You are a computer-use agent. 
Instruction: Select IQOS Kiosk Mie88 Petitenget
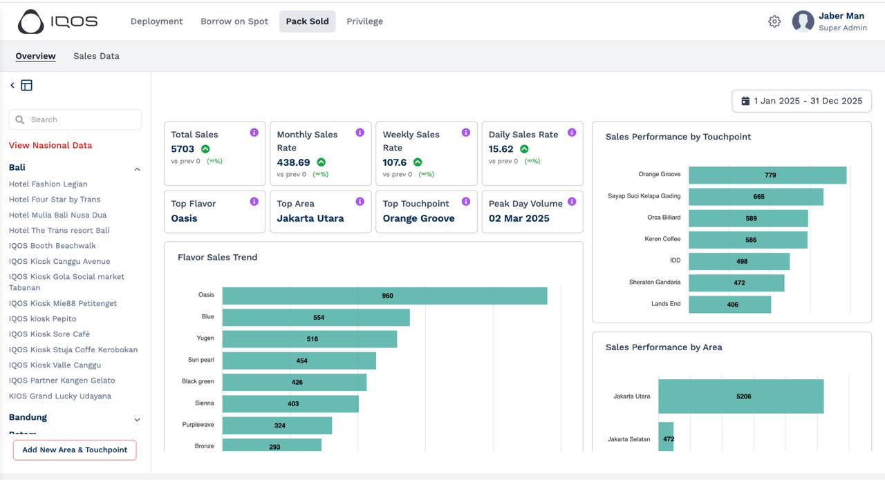click(63, 303)
